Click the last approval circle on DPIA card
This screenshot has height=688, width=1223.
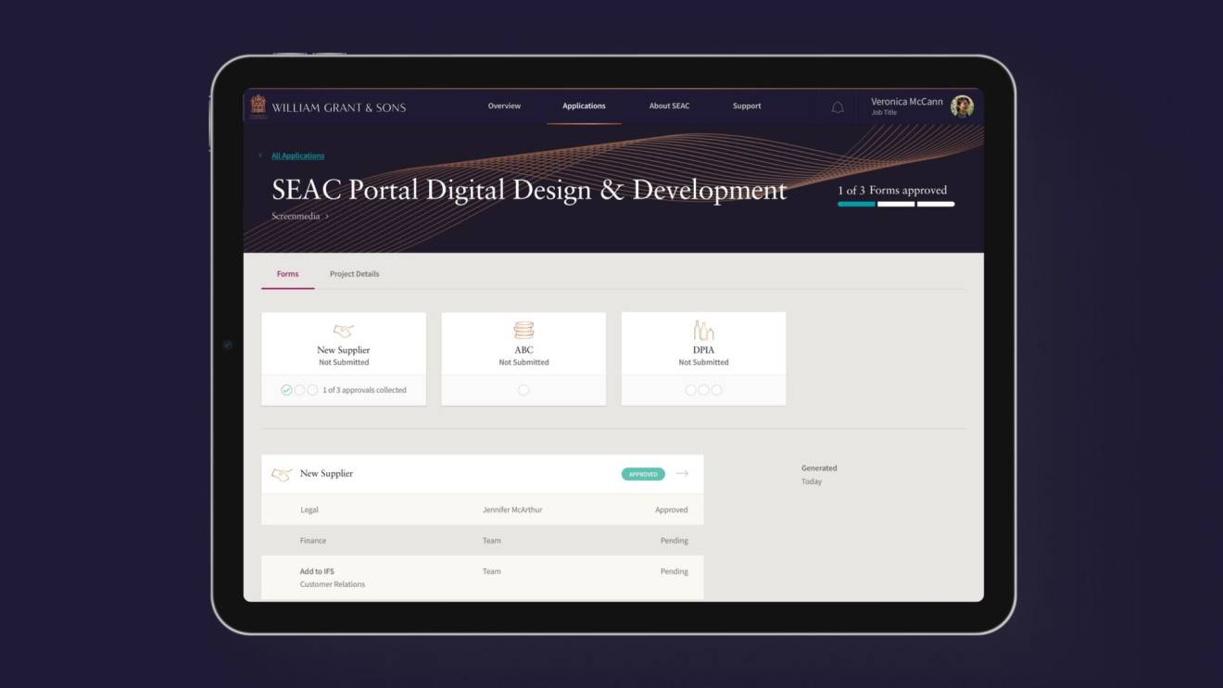tap(716, 391)
